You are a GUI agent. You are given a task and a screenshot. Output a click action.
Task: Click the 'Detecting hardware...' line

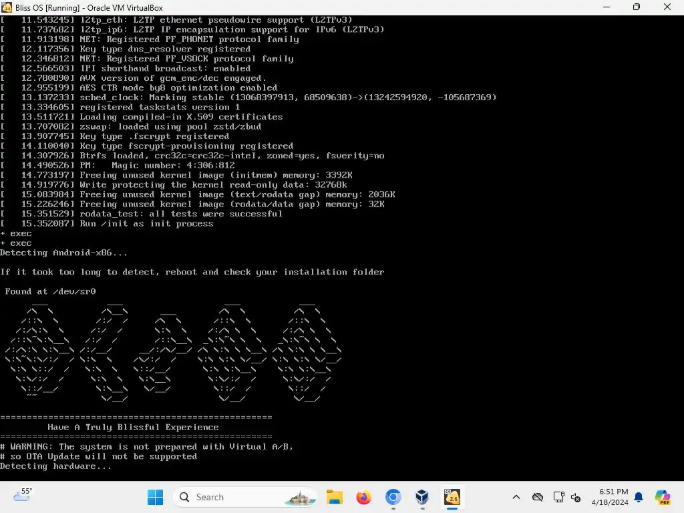tap(56, 466)
